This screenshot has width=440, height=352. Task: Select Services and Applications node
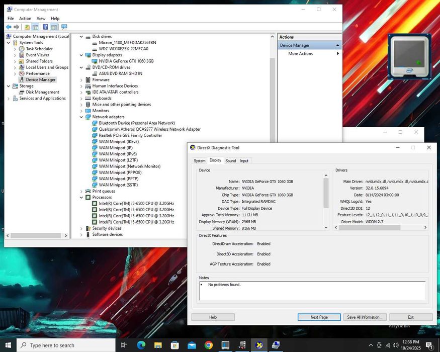coord(42,98)
